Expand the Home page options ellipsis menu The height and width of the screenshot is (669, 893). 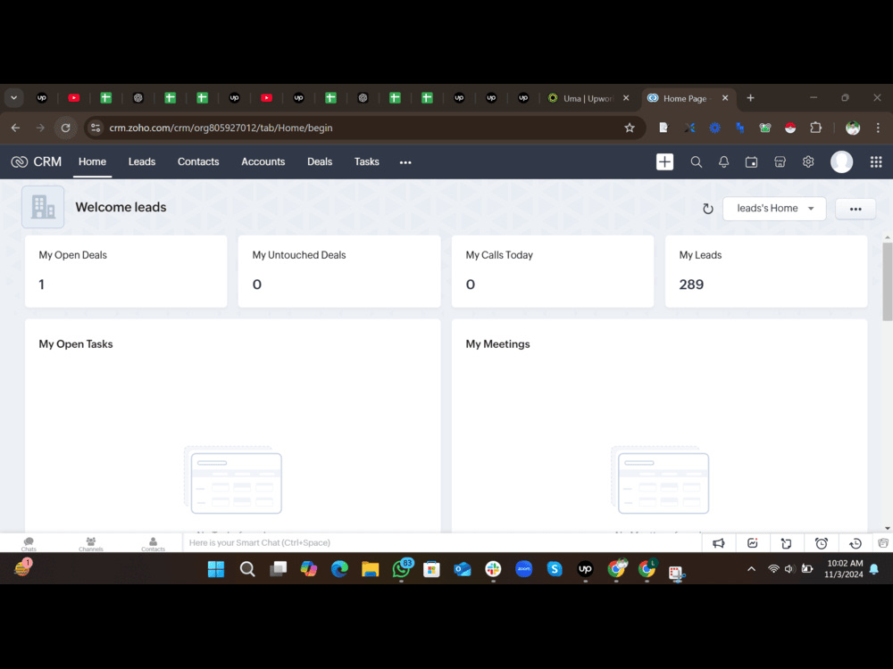(855, 208)
